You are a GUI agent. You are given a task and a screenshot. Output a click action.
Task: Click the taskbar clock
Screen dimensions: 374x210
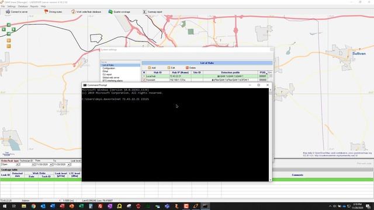pos(357,206)
